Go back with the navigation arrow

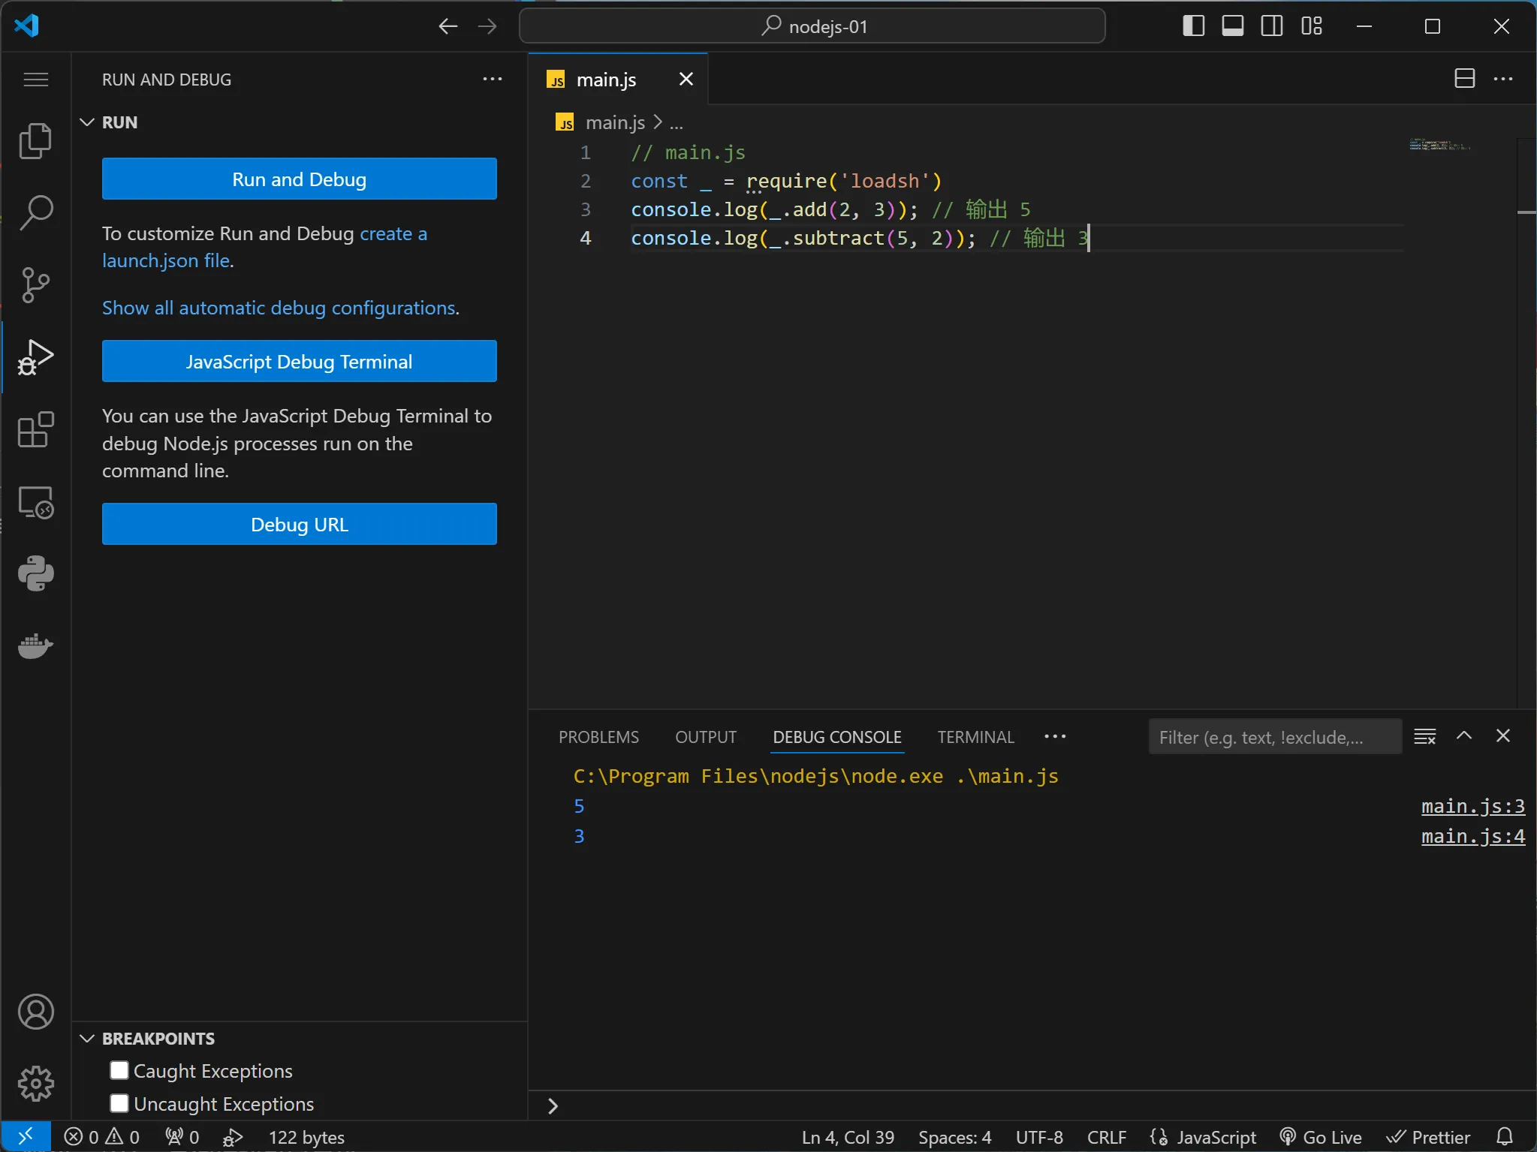pyautogui.click(x=448, y=26)
